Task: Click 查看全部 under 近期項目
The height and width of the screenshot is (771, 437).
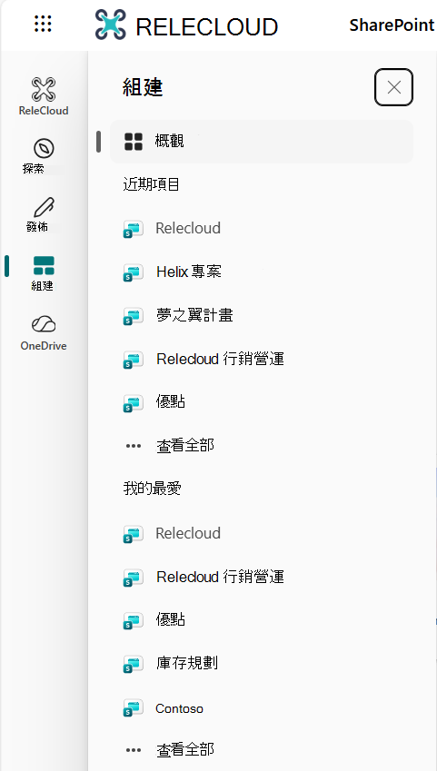Action: [x=185, y=446]
